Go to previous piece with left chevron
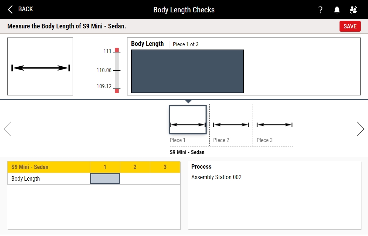The height and width of the screenshot is (236, 368). click(7, 129)
